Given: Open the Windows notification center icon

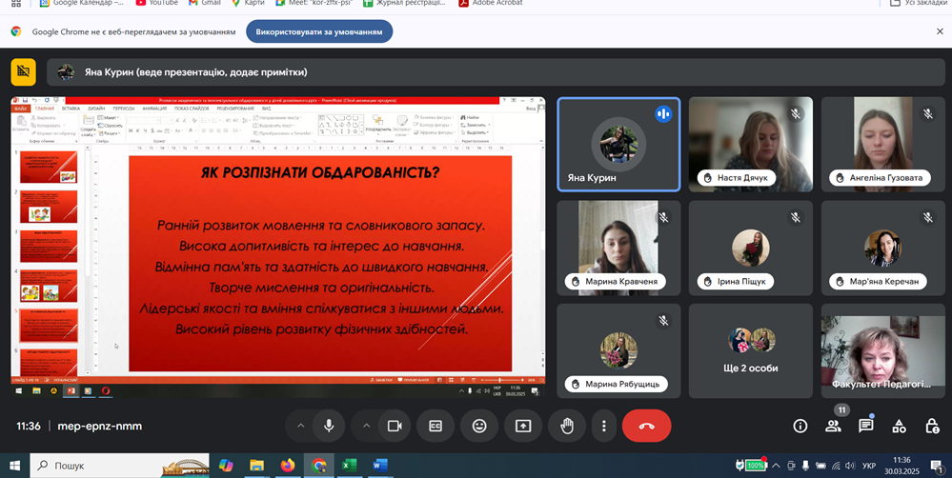Looking at the screenshot, I should (937, 466).
